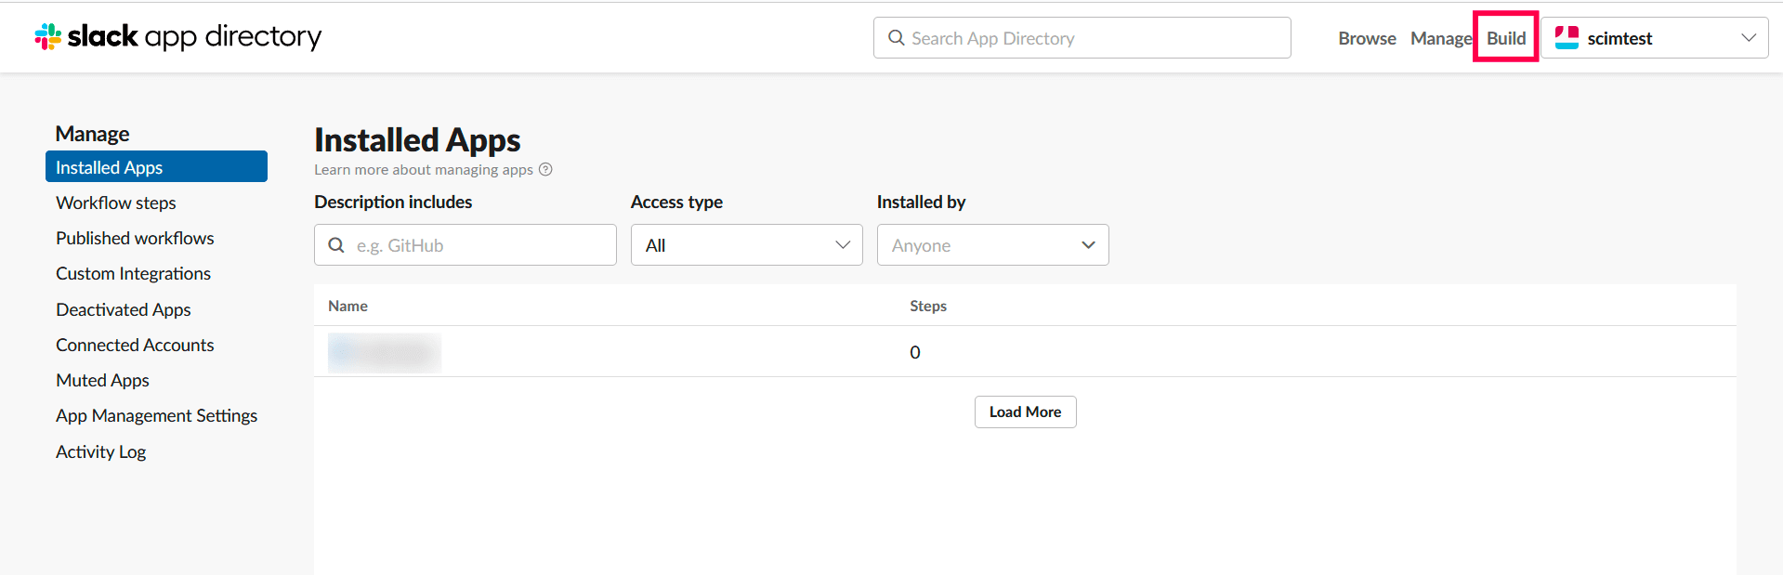Click the magnifier icon in description filter
Viewport: 1783px width, 575px height.
[336, 245]
